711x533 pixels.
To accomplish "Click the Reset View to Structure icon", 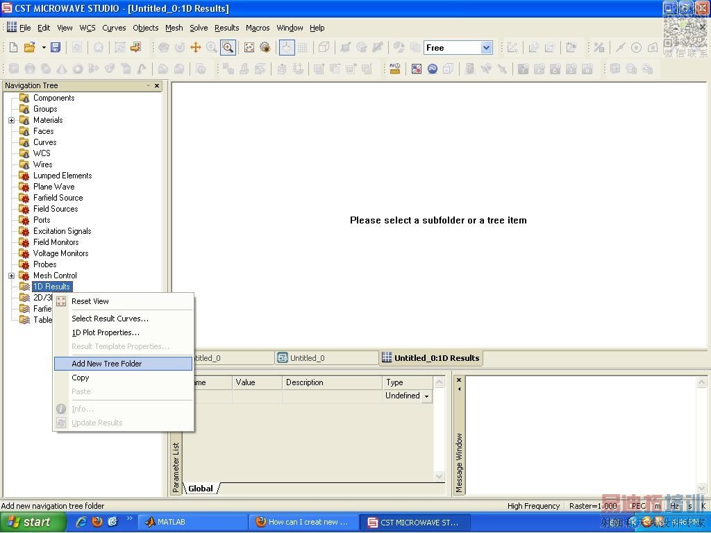I will pos(249,47).
